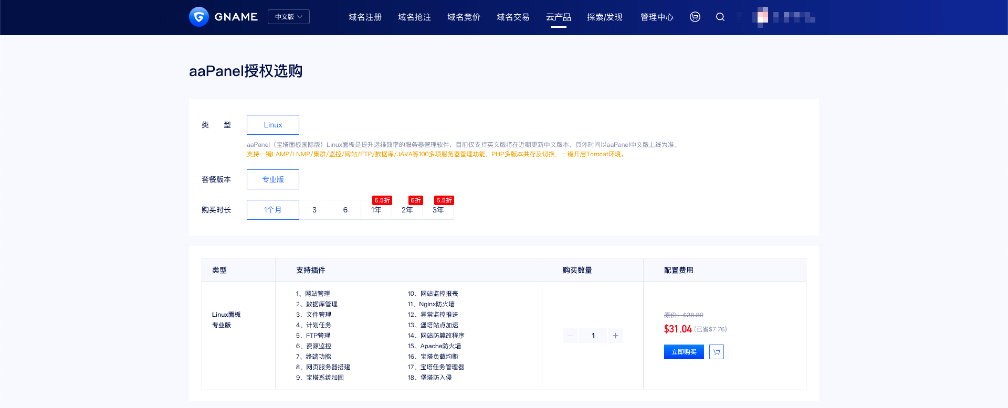Click the 购买数量 column header
This screenshot has height=408, width=1008.
click(x=577, y=270)
